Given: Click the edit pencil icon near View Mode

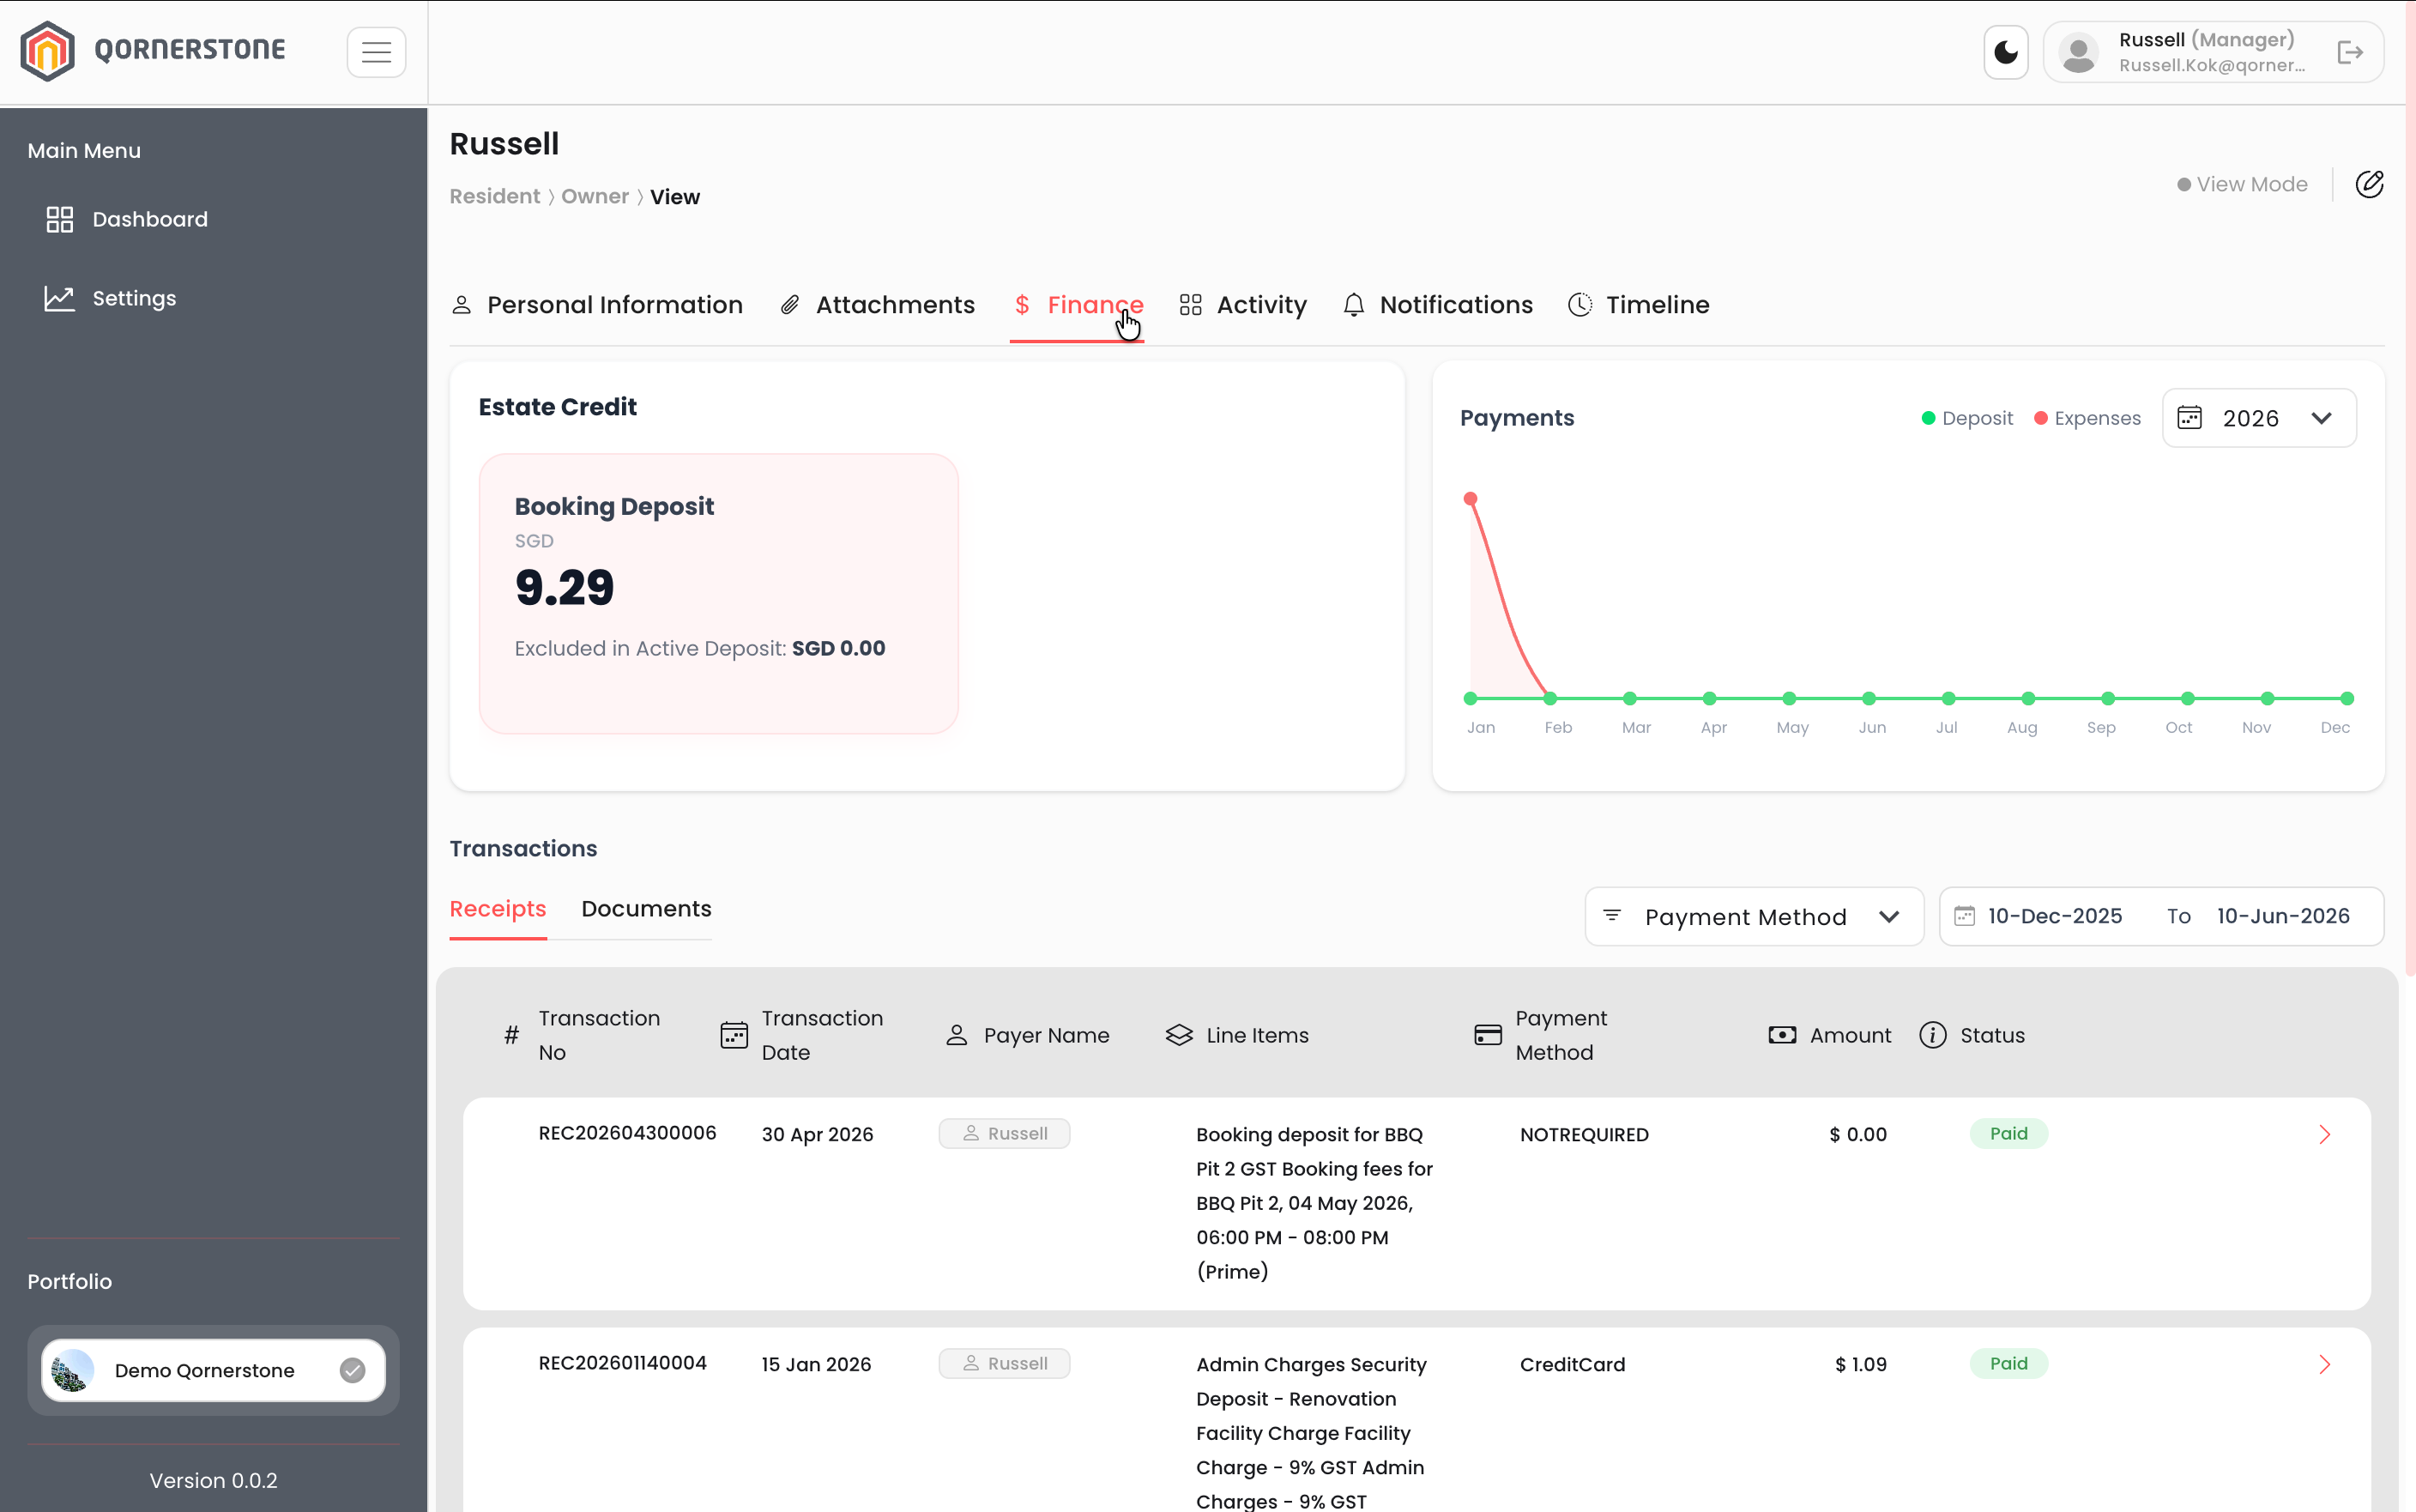Looking at the screenshot, I should [2369, 184].
